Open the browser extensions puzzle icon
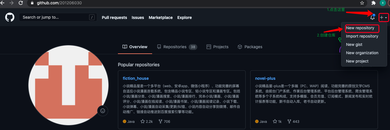 374,3
